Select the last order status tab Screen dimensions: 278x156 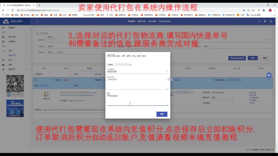click(261, 68)
